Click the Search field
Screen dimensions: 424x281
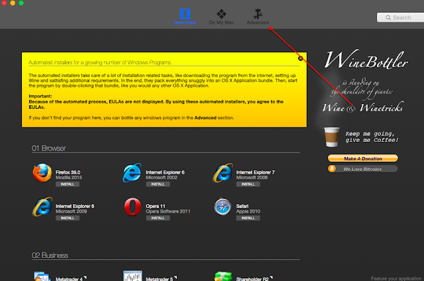coord(400,18)
